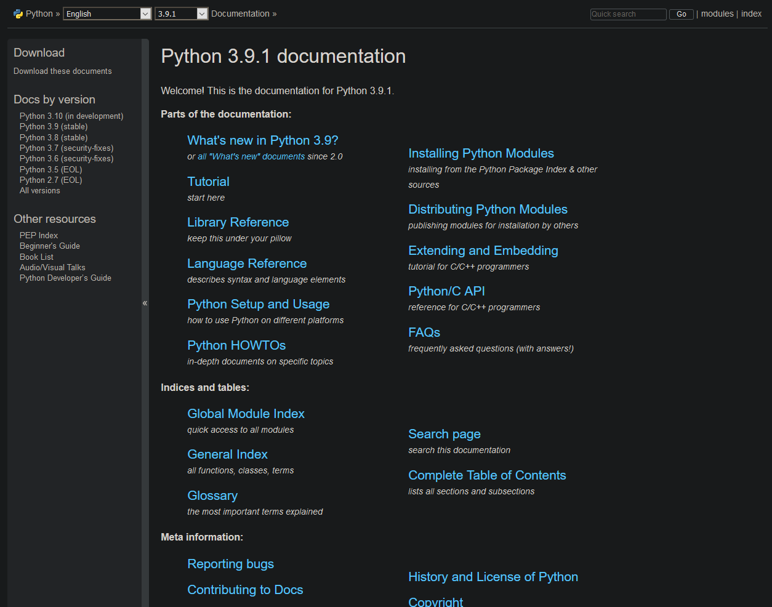Go to What's new in Python 3.9?
The image size is (772, 607).
[262, 140]
